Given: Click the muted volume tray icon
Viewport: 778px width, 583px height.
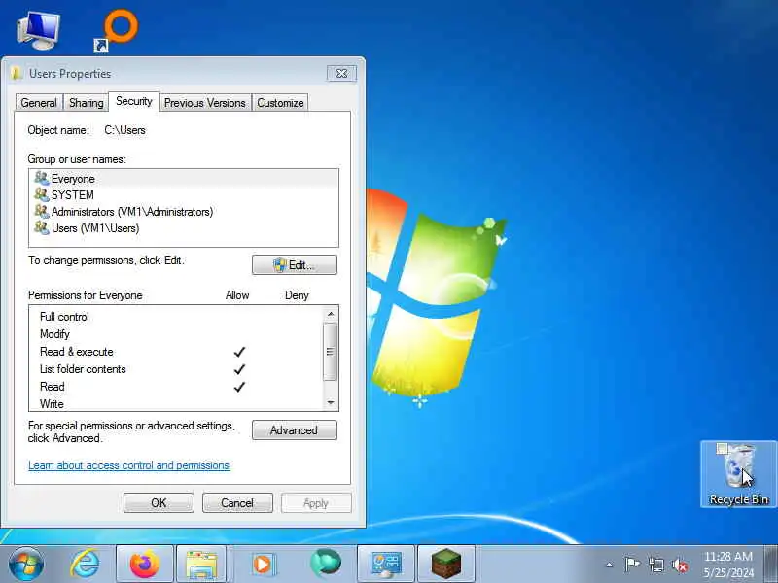Looking at the screenshot, I should [x=680, y=565].
